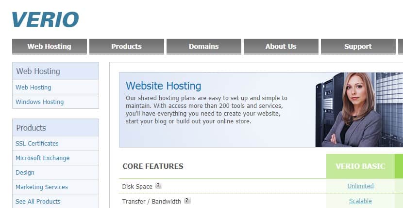Click Web Hosting link in sidebar

(33, 88)
